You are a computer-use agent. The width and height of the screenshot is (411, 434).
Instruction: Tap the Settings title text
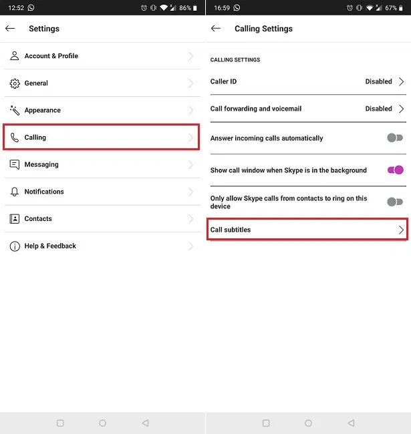[x=44, y=29]
